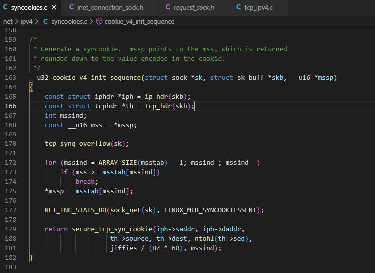This screenshot has height=273, width=375.
Task: Click the C file icon on syncookies.c tab
Action: pyautogui.click(x=5, y=7)
